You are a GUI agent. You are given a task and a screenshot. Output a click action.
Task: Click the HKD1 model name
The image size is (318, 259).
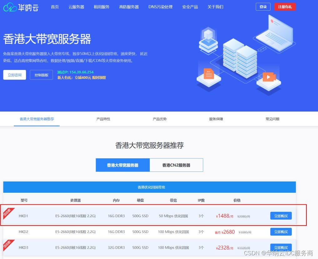[x=23, y=216]
